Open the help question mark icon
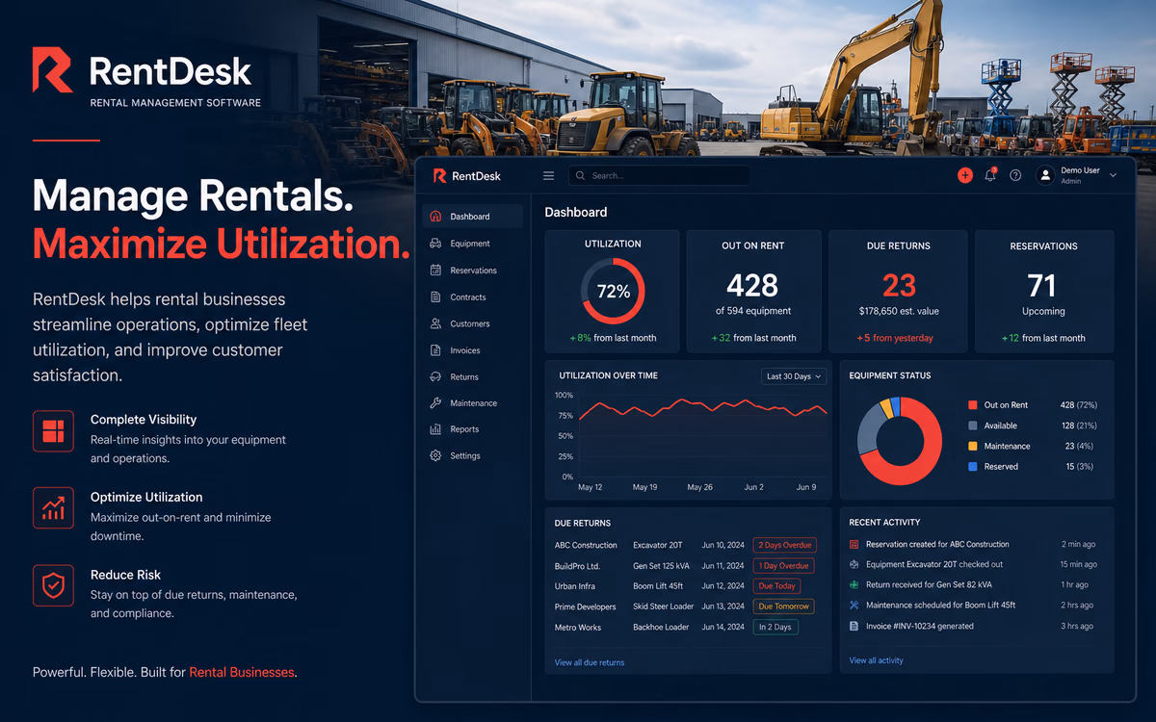The height and width of the screenshot is (722, 1156). click(x=1015, y=175)
